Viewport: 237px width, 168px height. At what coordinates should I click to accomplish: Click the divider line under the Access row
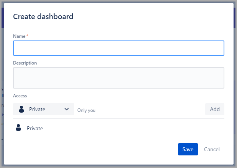click(118, 119)
